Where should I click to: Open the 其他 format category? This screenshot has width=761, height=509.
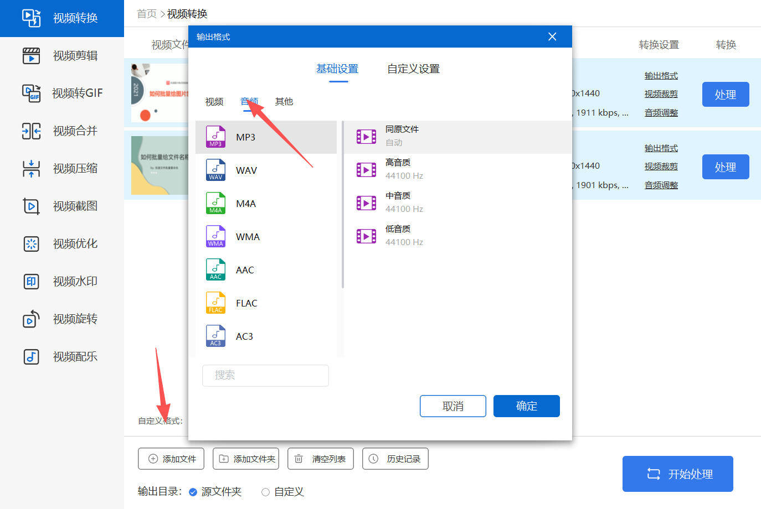click(284, 102)
